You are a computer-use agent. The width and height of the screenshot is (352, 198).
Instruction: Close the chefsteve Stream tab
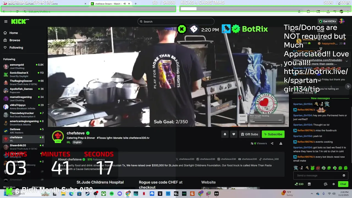pos(129,4)
